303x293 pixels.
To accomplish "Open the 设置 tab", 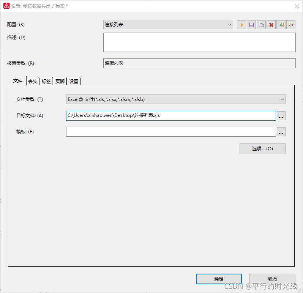I will tap(74, 81).
